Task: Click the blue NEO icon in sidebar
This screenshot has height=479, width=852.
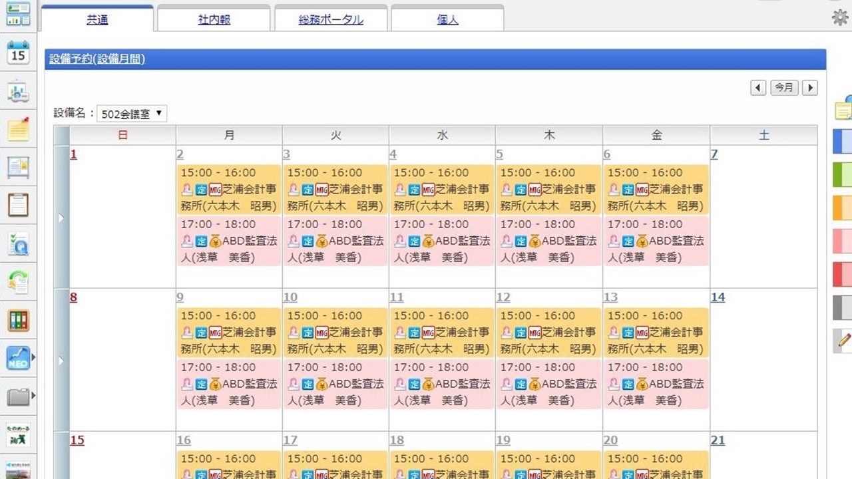Action: click(x=18, y=358)
